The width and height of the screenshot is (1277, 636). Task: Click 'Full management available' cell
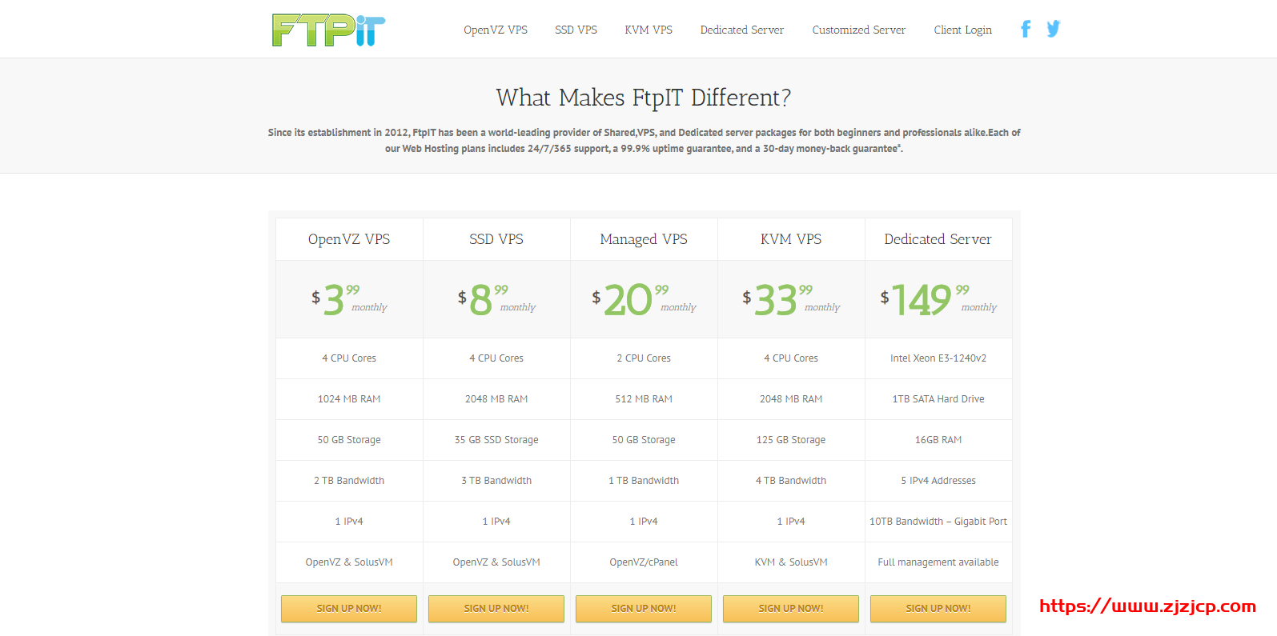(938, 562)
